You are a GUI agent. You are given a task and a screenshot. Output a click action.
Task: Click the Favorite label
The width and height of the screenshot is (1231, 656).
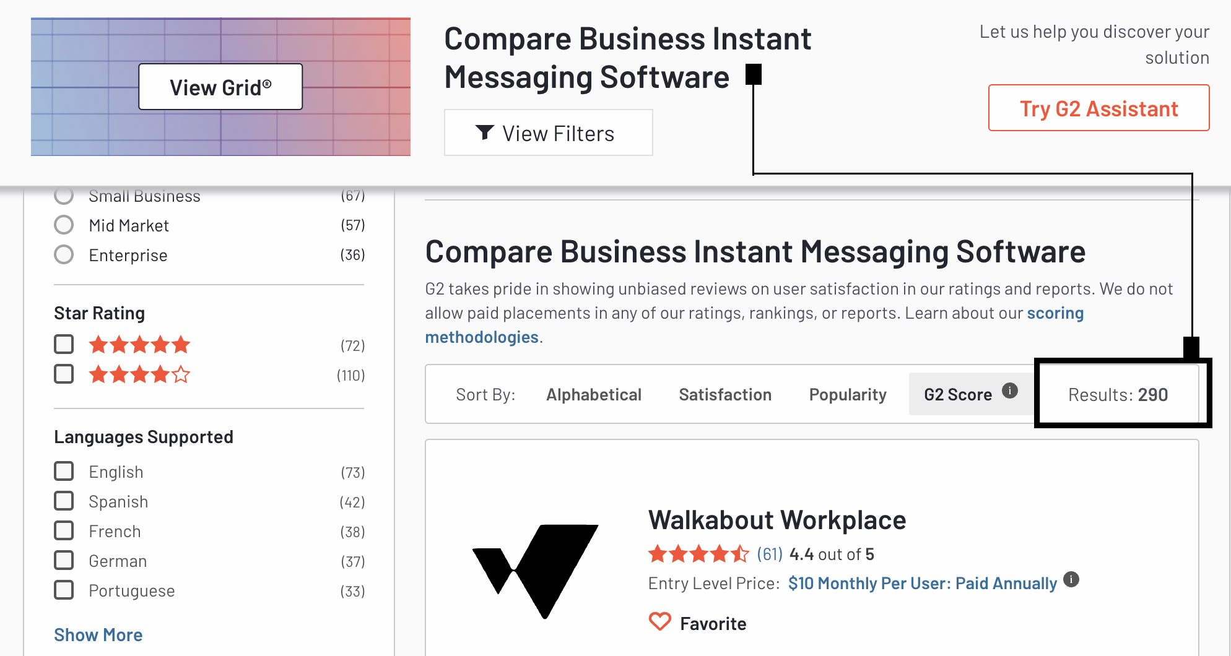coord(713,623)
